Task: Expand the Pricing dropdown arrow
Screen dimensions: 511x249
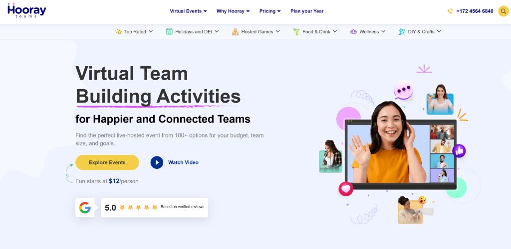Action: 279,11
